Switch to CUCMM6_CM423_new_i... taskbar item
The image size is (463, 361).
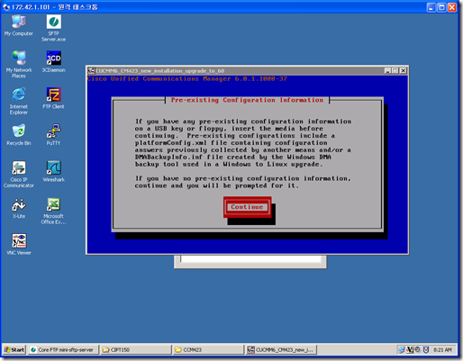pos(281,349)
